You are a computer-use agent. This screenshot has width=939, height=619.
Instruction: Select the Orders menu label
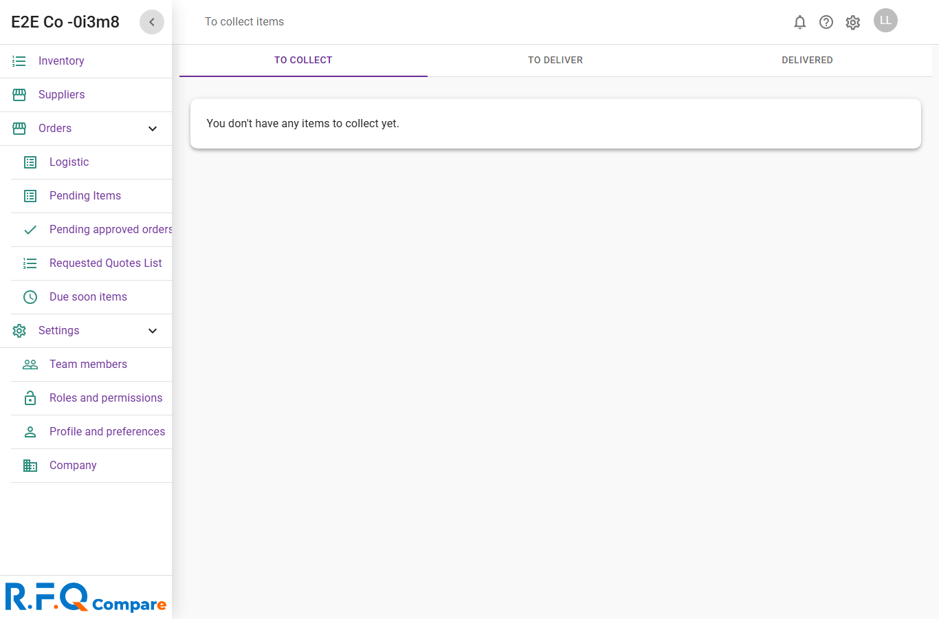(x=55, y=129)
